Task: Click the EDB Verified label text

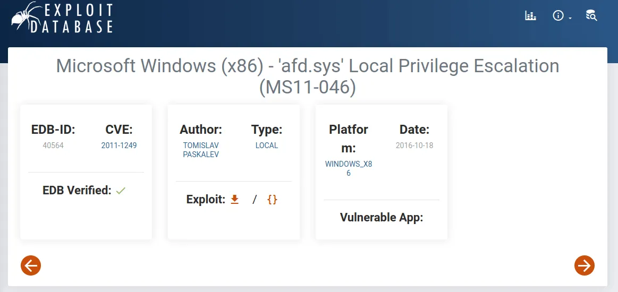Action: pyautogui.click(x=77, y=191)
